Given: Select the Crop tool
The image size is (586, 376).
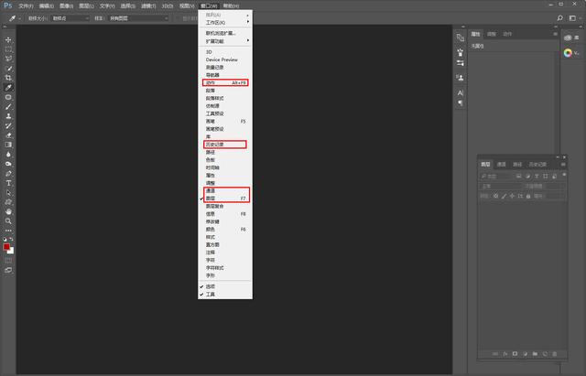Looking at the screenshot, I should pos(8,78).
